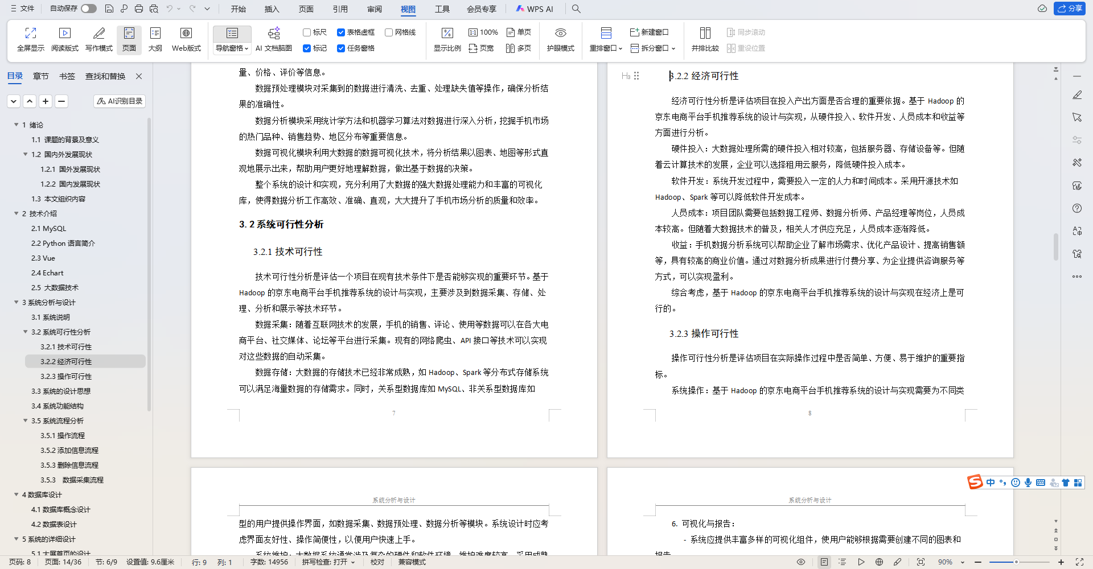The width and height of the screenshot is (1093, 569).
Task: Open a 新建窗口 new window
Action: tap(649, 32)
